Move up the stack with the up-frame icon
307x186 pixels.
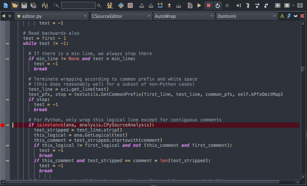[277, 5]
